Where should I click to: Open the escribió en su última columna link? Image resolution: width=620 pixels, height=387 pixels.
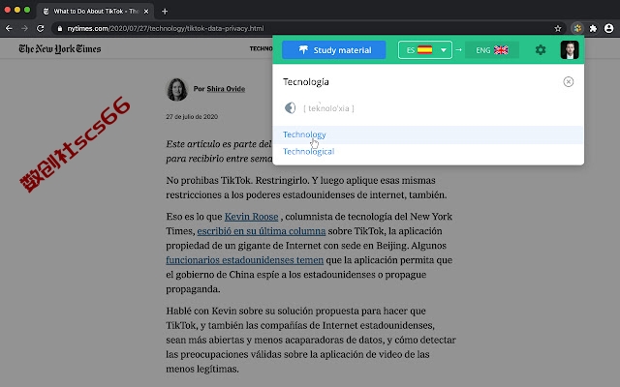tap(261, 231)
